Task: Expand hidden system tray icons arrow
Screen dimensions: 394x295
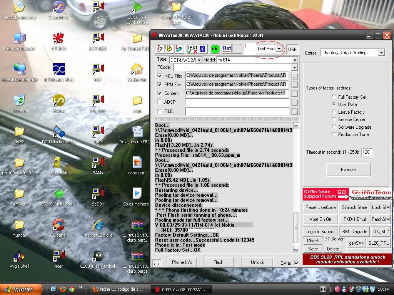Action: click(x=331, y=289)
